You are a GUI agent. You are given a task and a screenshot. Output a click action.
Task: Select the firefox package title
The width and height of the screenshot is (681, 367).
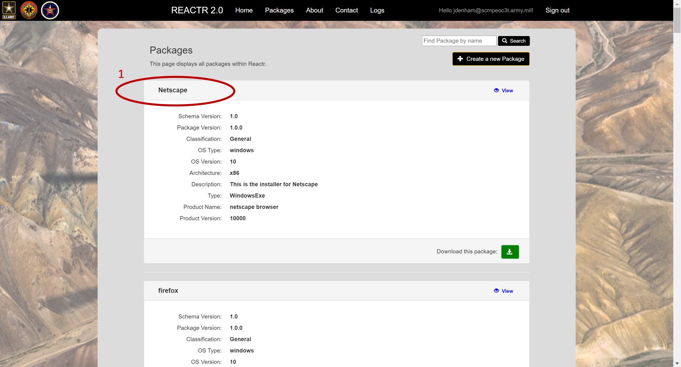point(168,290)
